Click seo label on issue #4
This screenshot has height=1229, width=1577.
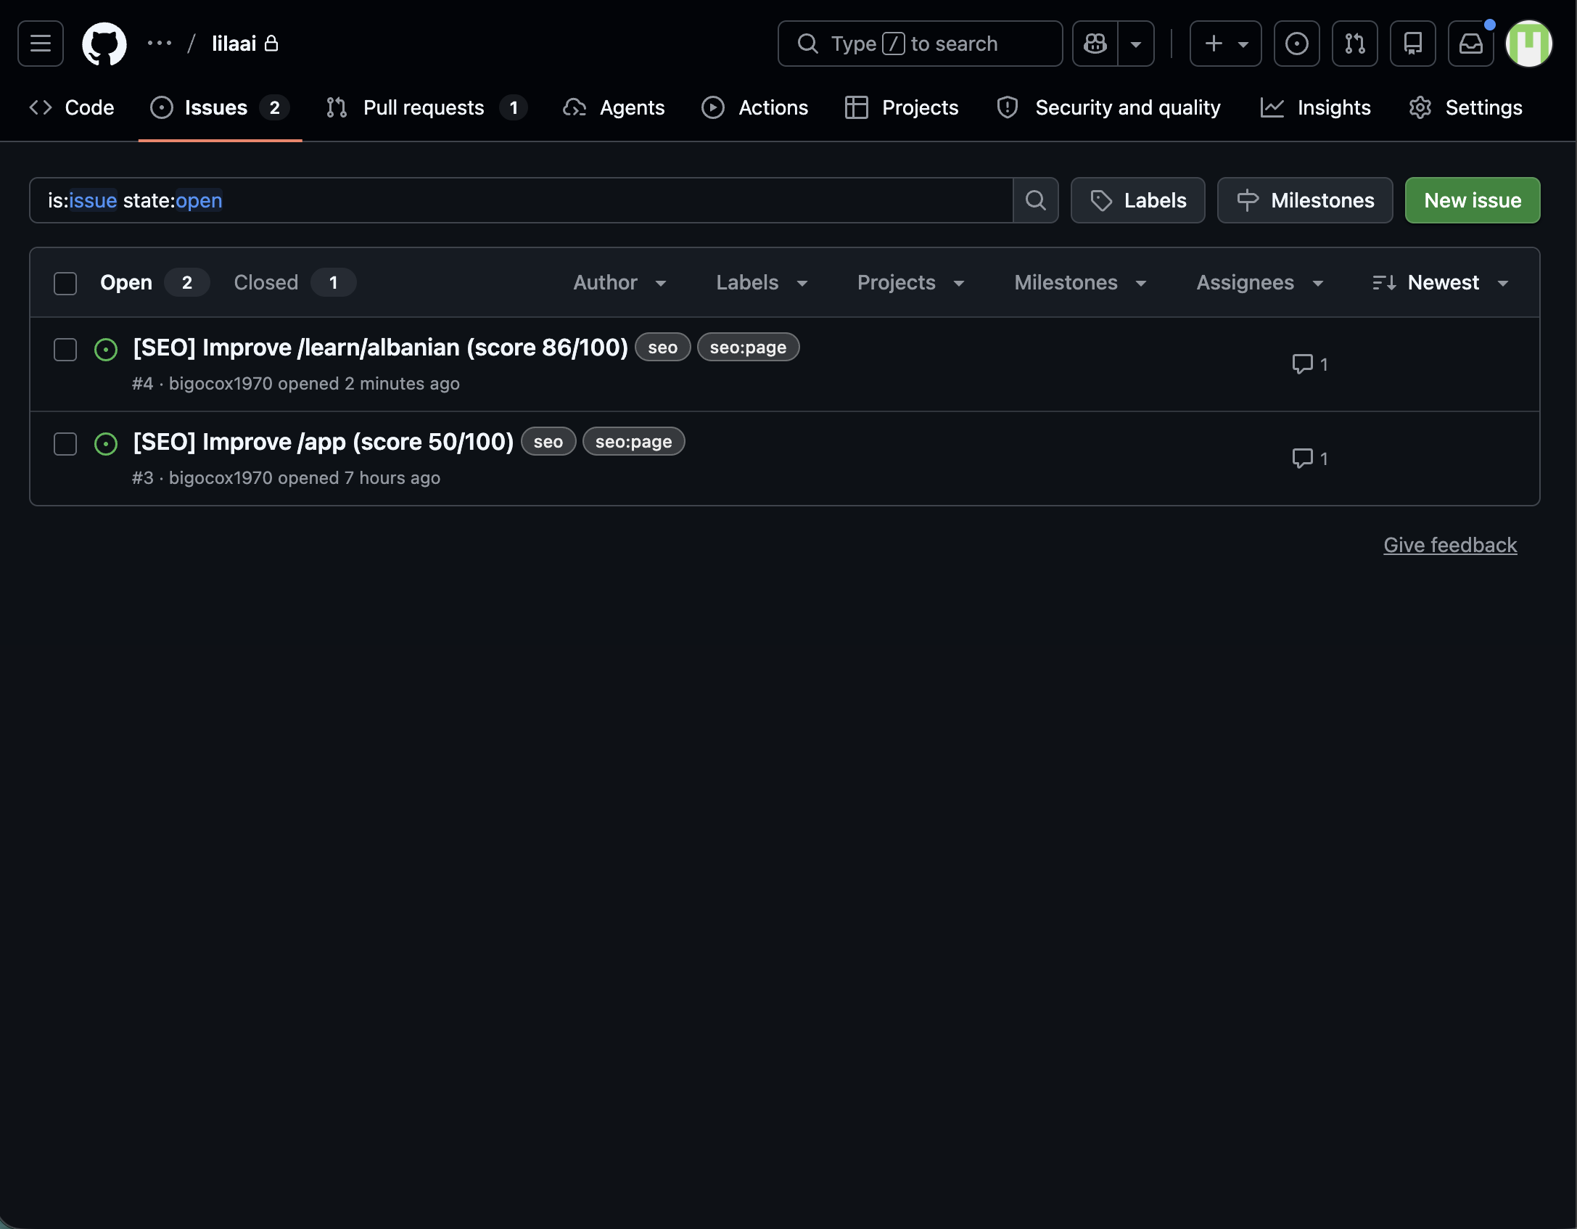tap(663, 348)
